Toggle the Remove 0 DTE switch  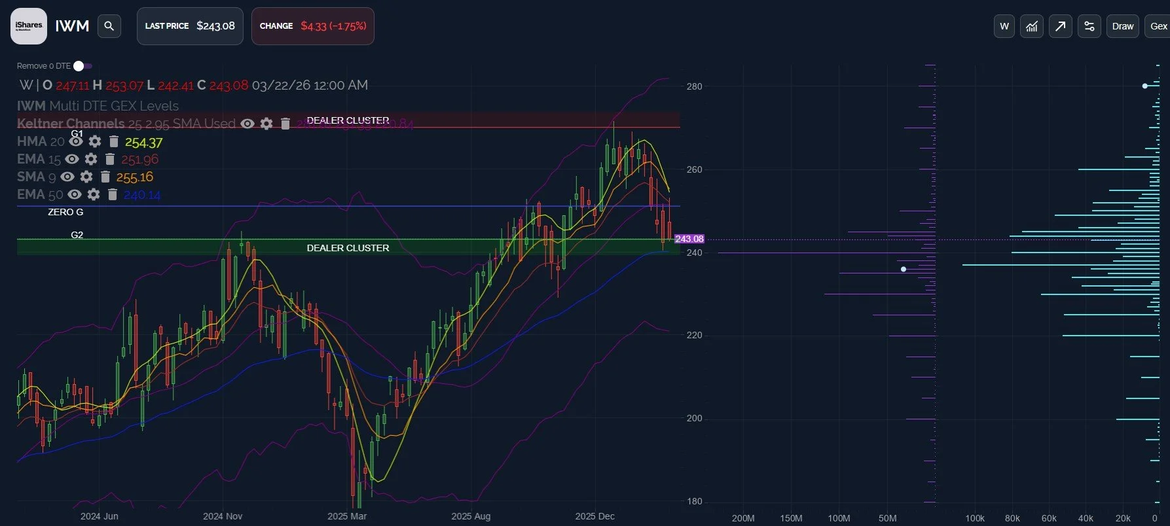coord(82,66)
